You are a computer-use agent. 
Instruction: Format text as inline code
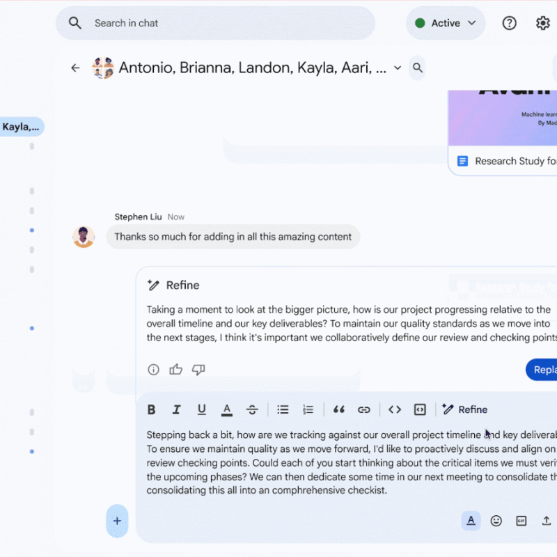click(x=394, y=409)
